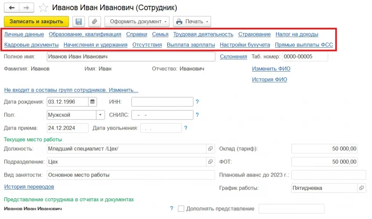
Task: Open 'История переводов' link
Action: pyautogui.click(x=29, y=187)
